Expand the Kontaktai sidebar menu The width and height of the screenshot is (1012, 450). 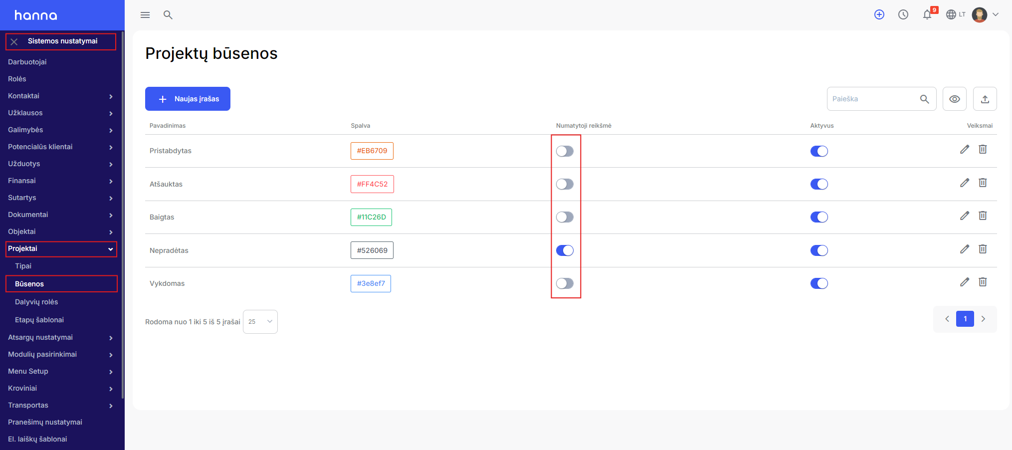[60, 96]
